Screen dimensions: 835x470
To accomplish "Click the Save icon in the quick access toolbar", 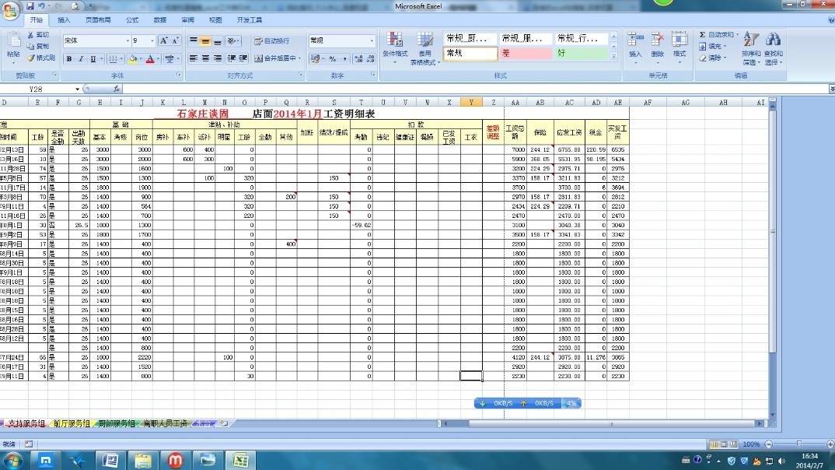I will [30, 6].
